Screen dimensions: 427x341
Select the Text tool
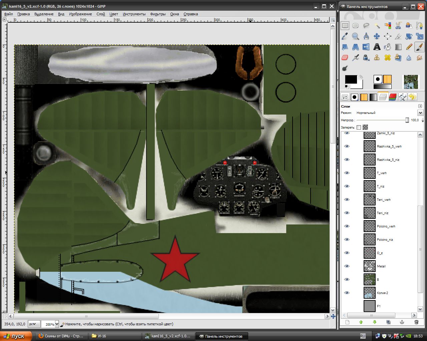(x=377, y=47)
